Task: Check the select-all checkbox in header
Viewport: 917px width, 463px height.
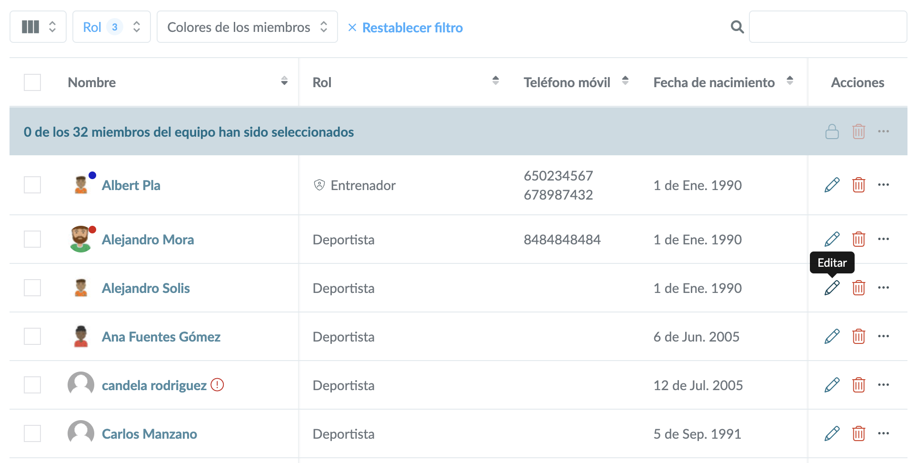Action: click(x=32, y=82)
